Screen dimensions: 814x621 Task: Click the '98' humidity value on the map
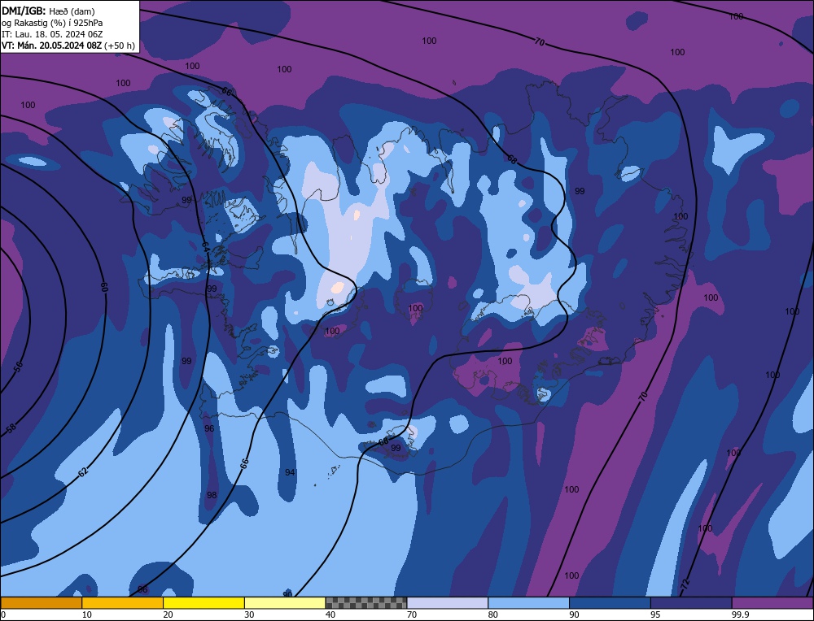(212, 495)
